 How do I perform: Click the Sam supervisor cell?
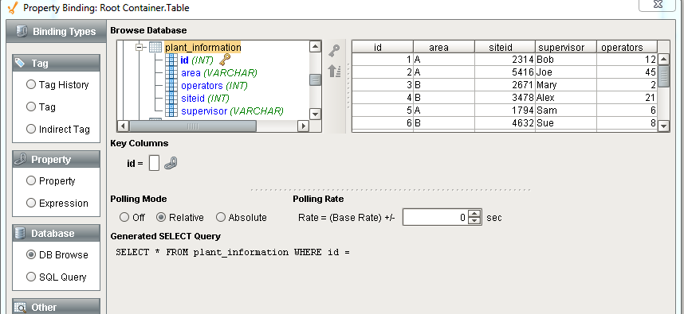pos(566,110)
